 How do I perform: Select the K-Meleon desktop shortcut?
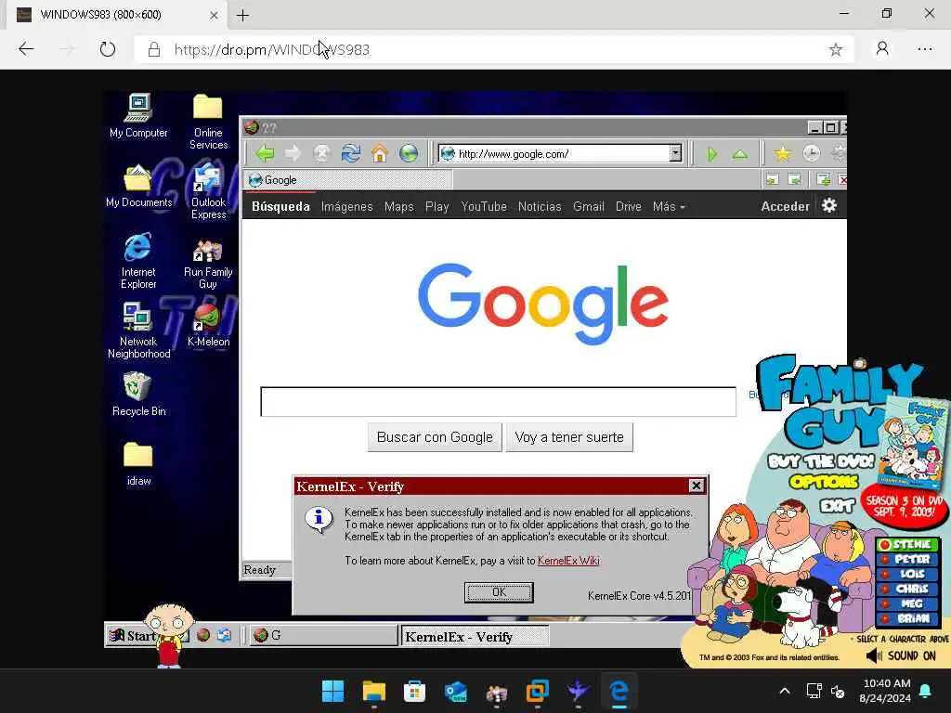pyautogui.click(x=208, y=325)
